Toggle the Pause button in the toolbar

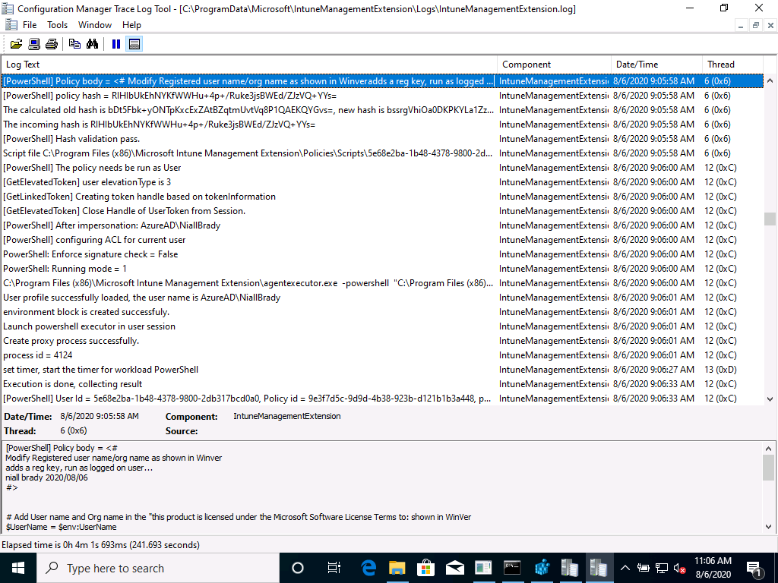point(116,44)
